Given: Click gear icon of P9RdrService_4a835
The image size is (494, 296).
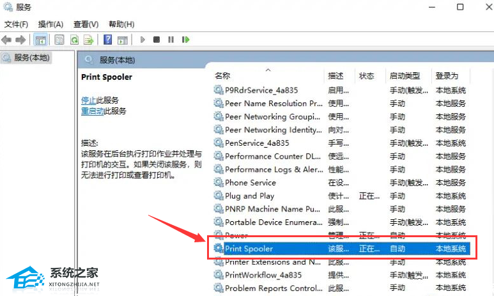Looking at the screenshot, I should tap(219, 90).
